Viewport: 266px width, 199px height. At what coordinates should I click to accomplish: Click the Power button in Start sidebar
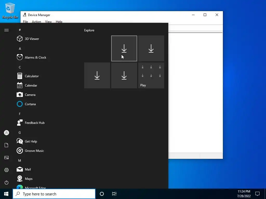6,182
